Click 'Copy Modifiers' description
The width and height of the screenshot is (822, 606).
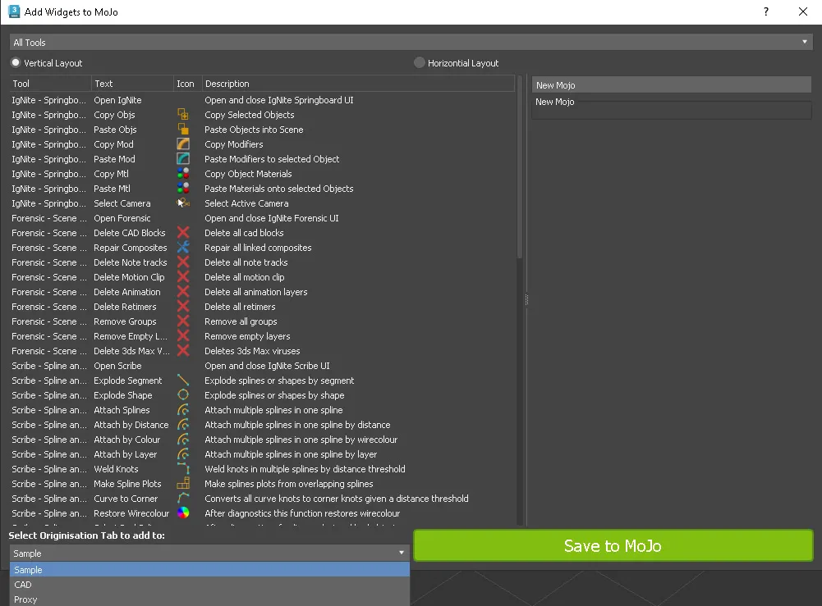[x=234, y=144]
